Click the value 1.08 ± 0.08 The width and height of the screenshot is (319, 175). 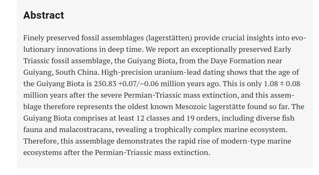click(x=282, y=84)
